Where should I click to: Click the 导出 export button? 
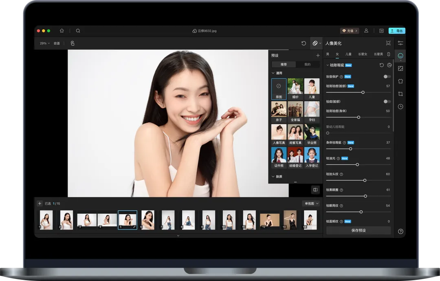(397, 31)
